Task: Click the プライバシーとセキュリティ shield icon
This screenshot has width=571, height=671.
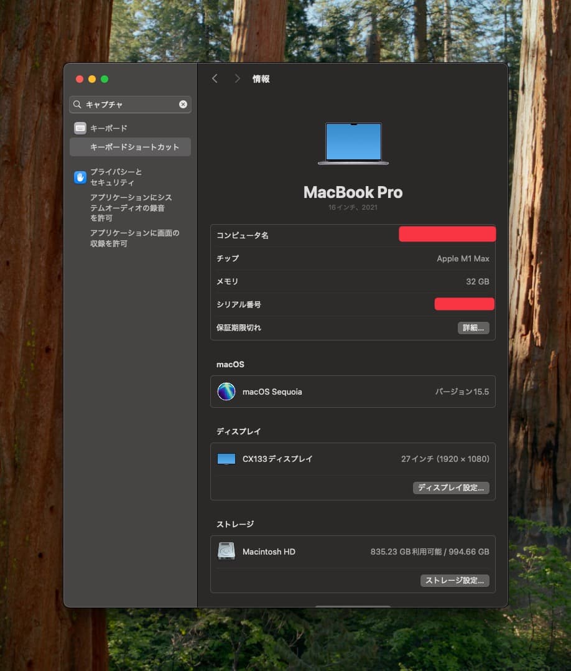Action: (80, 177)
